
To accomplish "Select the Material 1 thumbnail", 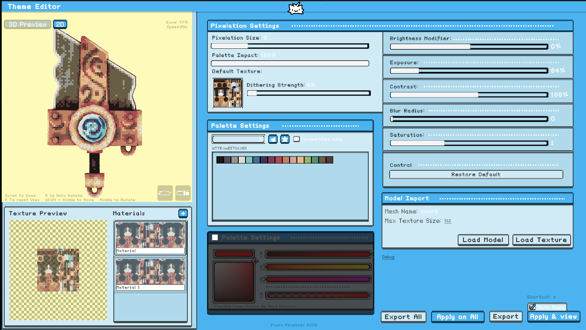I will [x=151, y=275].
